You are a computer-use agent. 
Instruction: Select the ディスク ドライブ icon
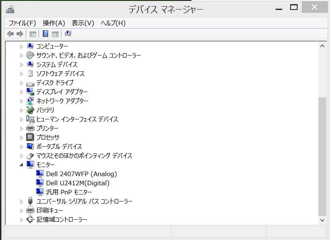30,84
